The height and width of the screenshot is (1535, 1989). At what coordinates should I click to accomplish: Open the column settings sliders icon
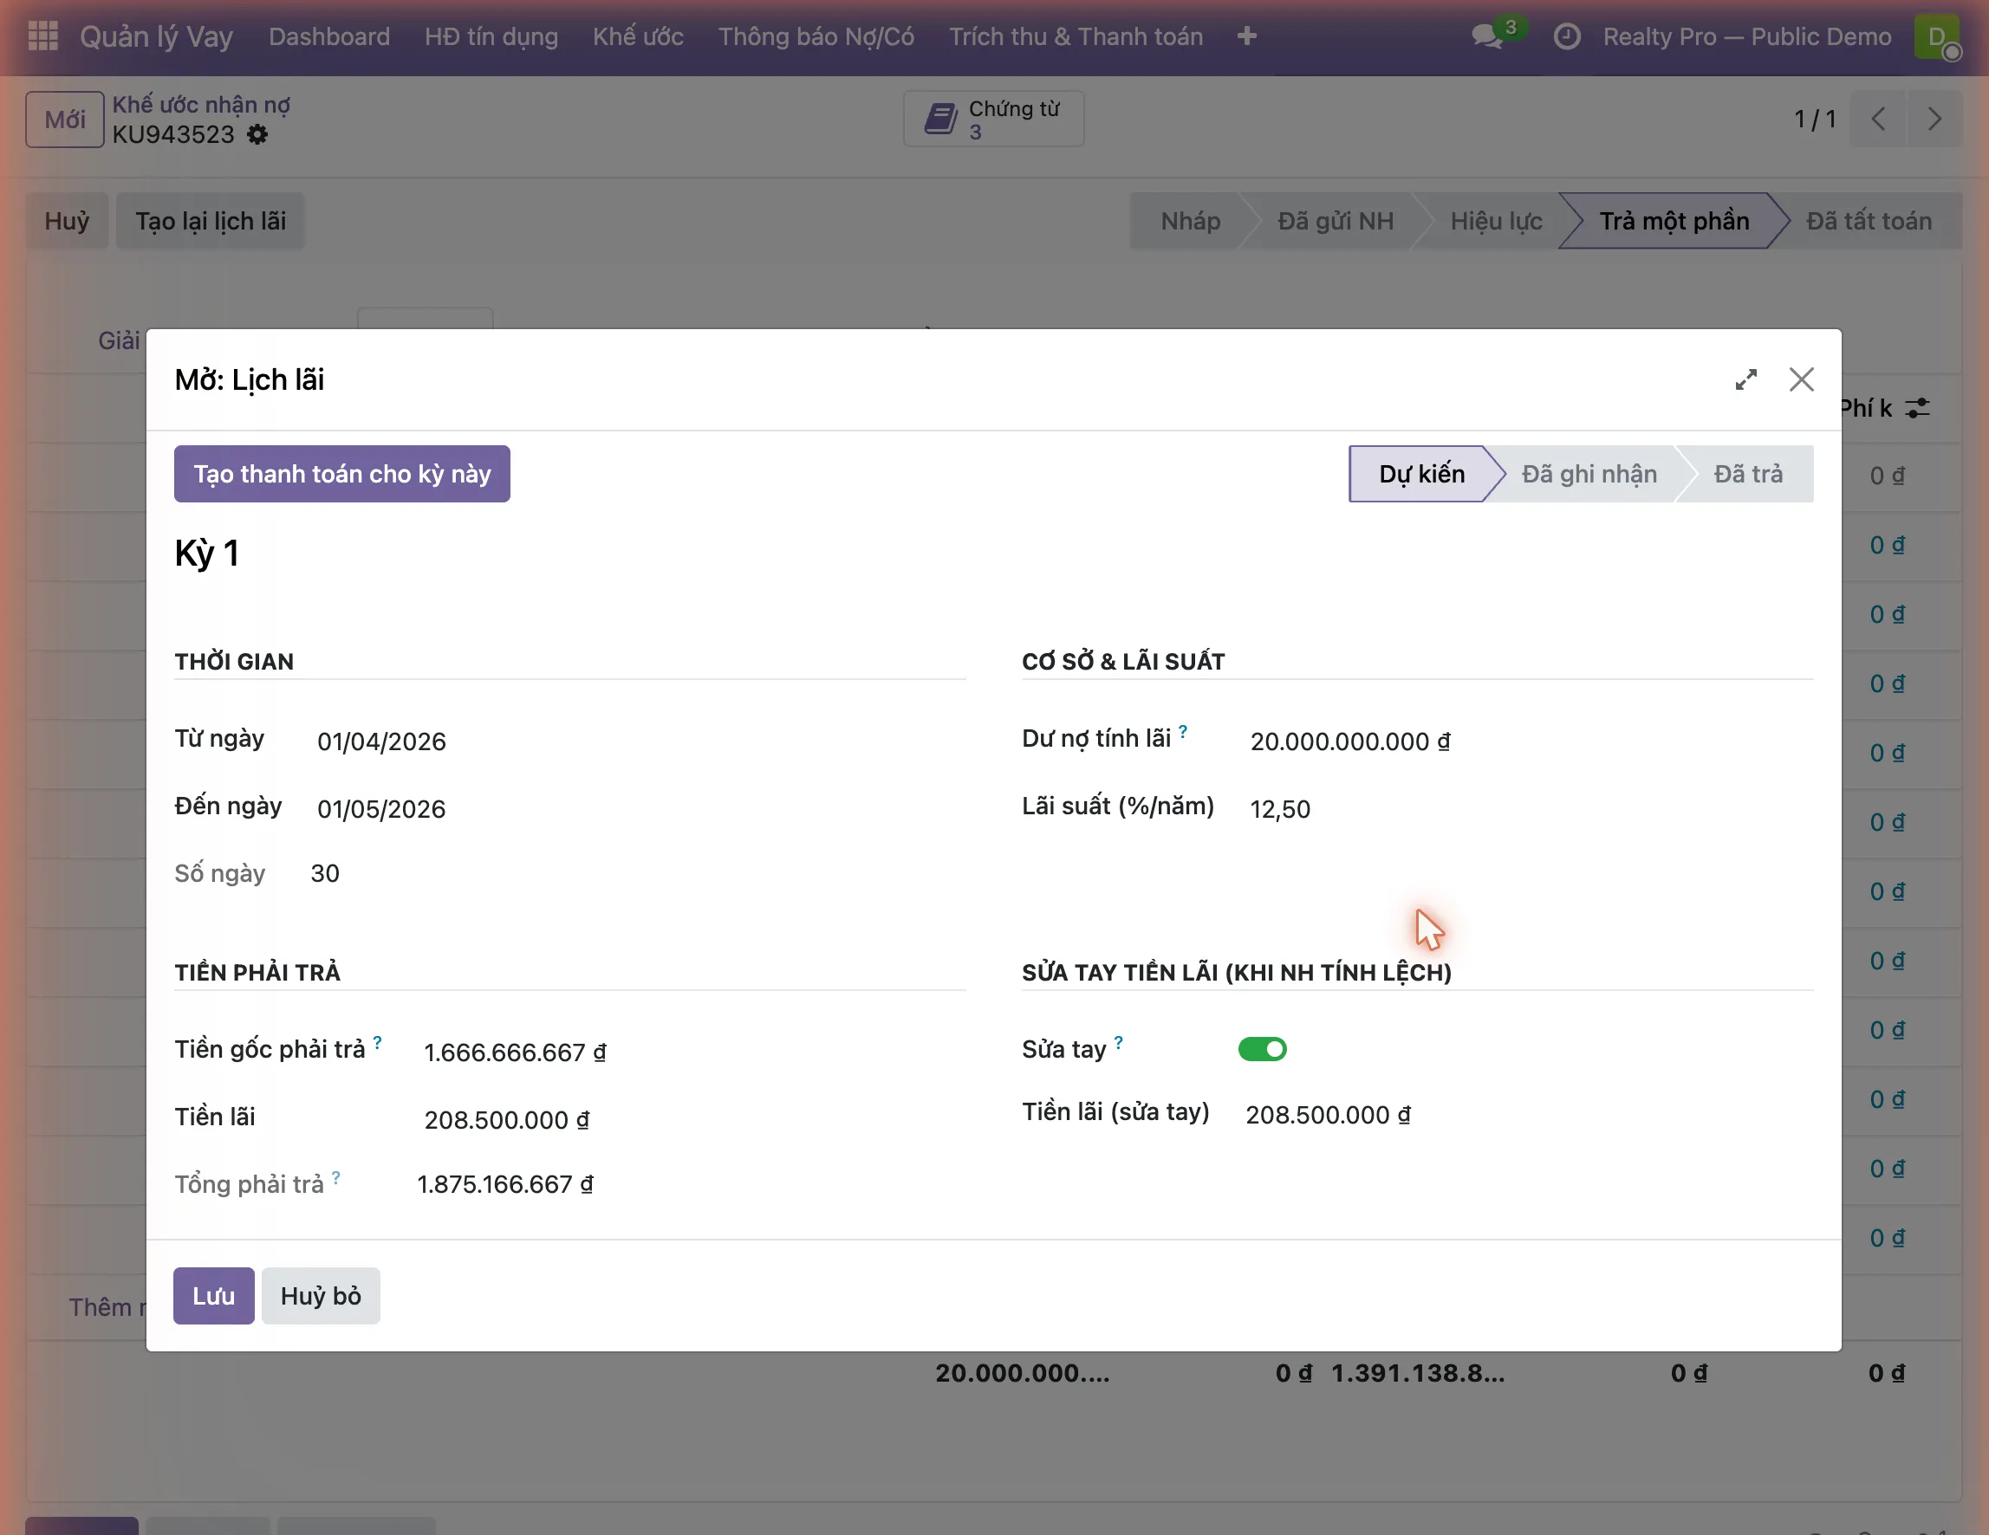[x=1918, y=408]
